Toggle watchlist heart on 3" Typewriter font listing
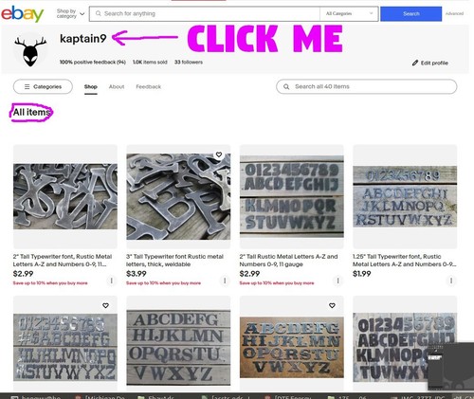The height and width of the screenshot is (399, 474). point(219,154)
